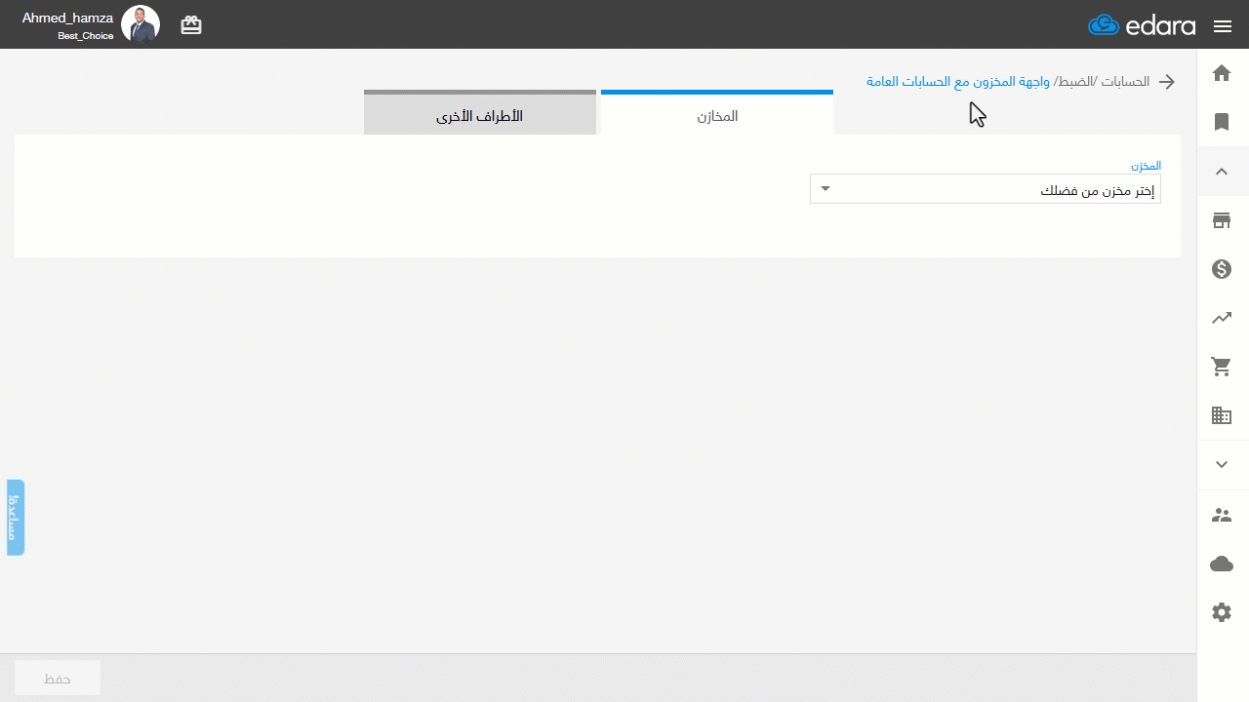This screenshot has width=1249, height=702.
Task: Collapse sidebar section with the up chevron
Action: pyautogui.click(x=1222, y=172)
